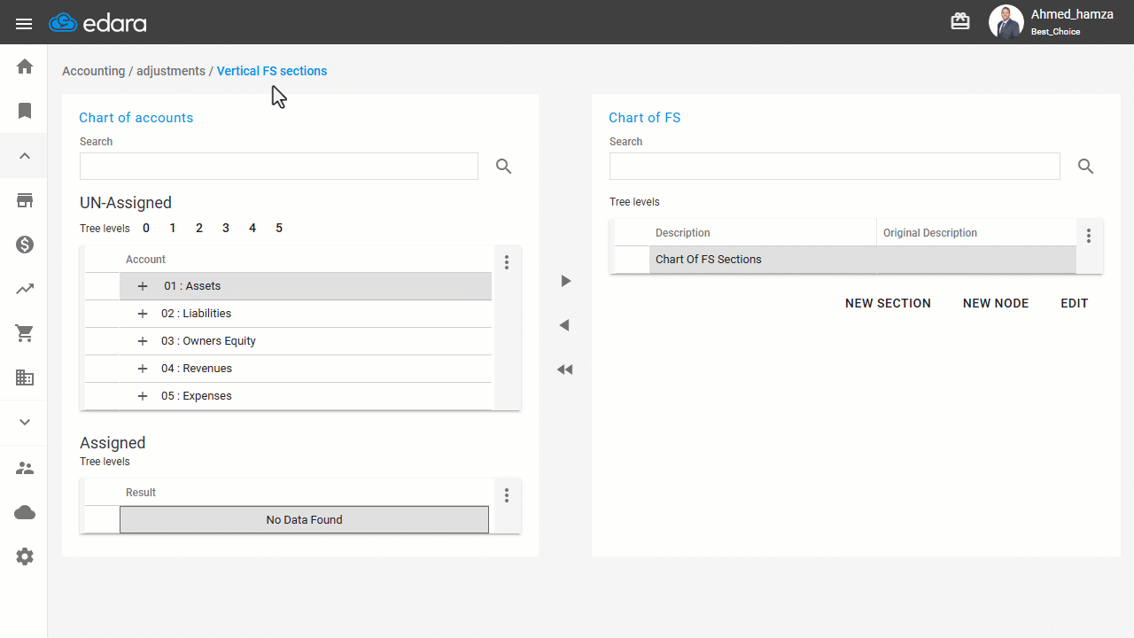
Task: Select tree level 2
Action: [x=199, y=228]
